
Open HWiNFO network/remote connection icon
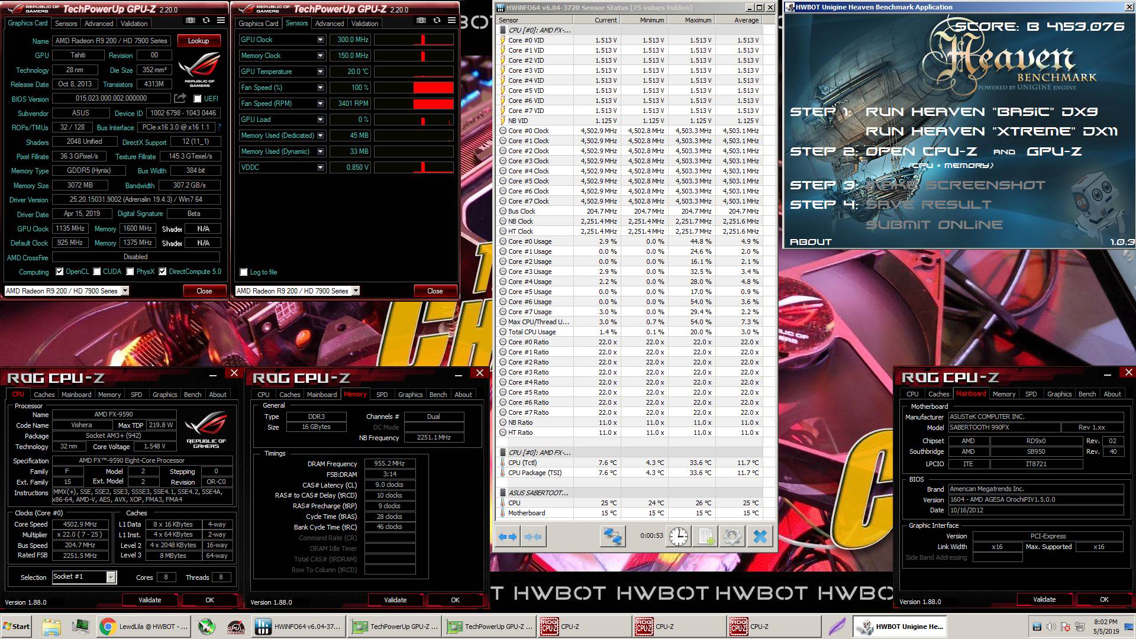tap(612, 536)
